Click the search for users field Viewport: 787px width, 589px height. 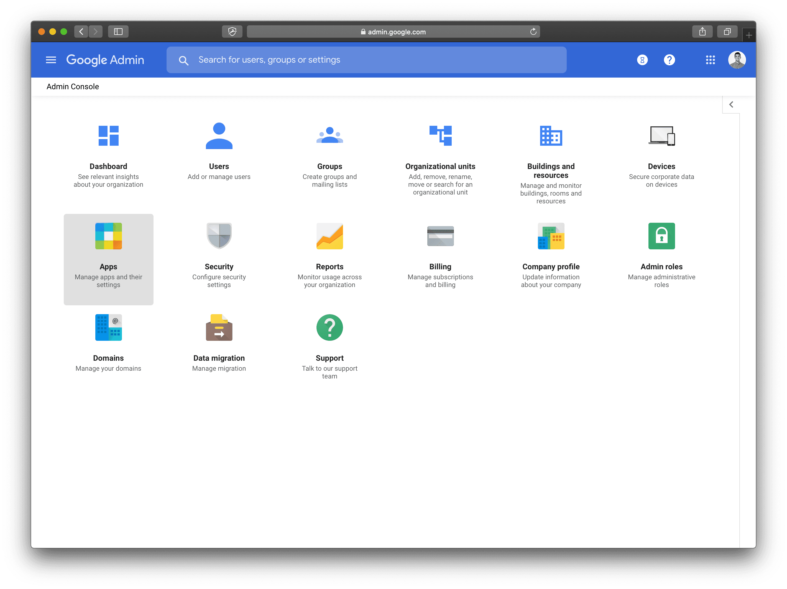pos(366,60)
